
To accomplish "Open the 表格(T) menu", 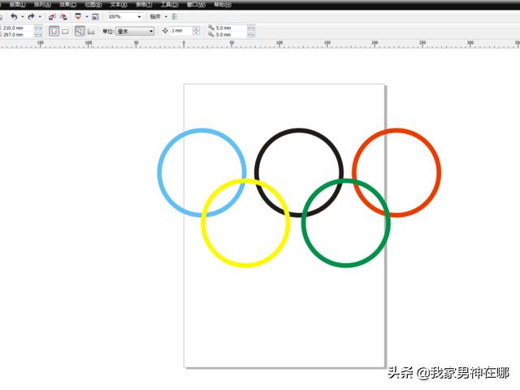I will (144, 5).
